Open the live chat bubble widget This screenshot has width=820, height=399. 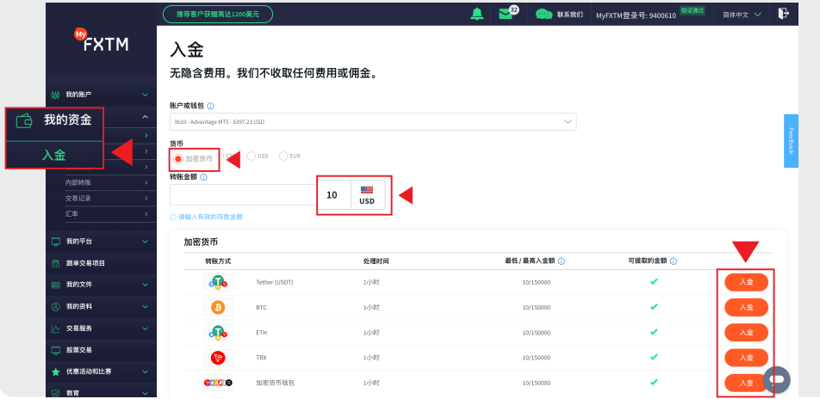tap(777, 380)
